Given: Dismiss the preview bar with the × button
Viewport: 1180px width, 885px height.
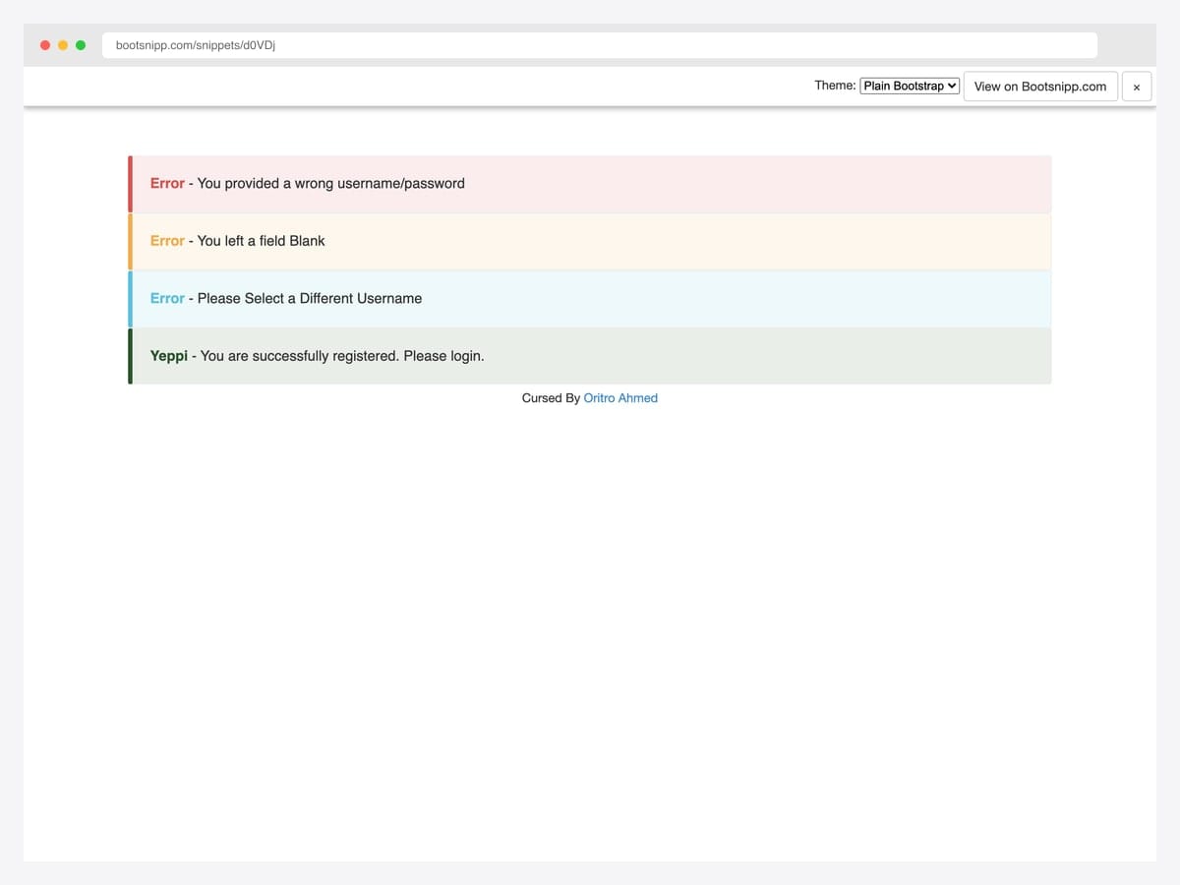Looking at the screenshot, I should 1136,87.
